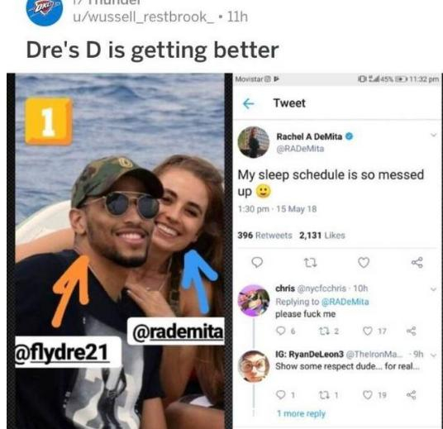Share the RyanDeLeon3 reply
This screenshot has width=443, height=429.
411,395
